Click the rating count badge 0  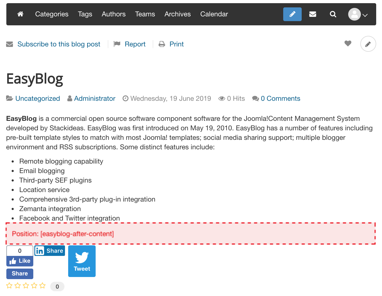pyautogui.click(x=57, y=287)
